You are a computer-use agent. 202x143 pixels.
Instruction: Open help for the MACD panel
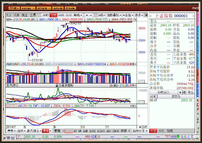point(131,106)
